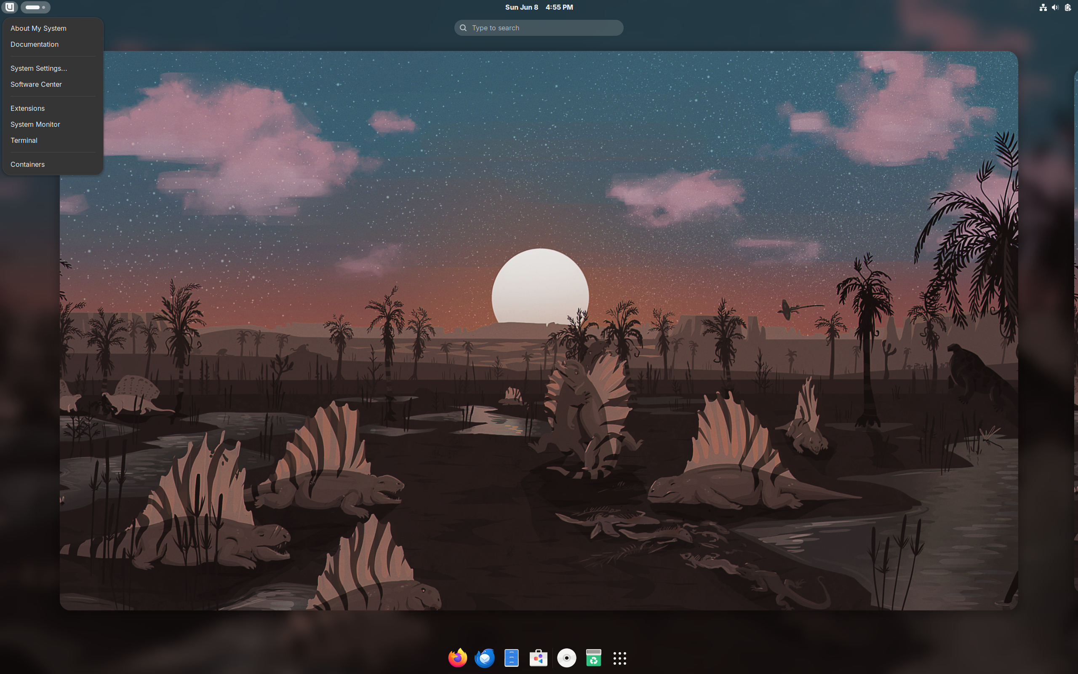Open System Settings... menu item
This screenshot has width=1078, height=674.
click(53, 68)
